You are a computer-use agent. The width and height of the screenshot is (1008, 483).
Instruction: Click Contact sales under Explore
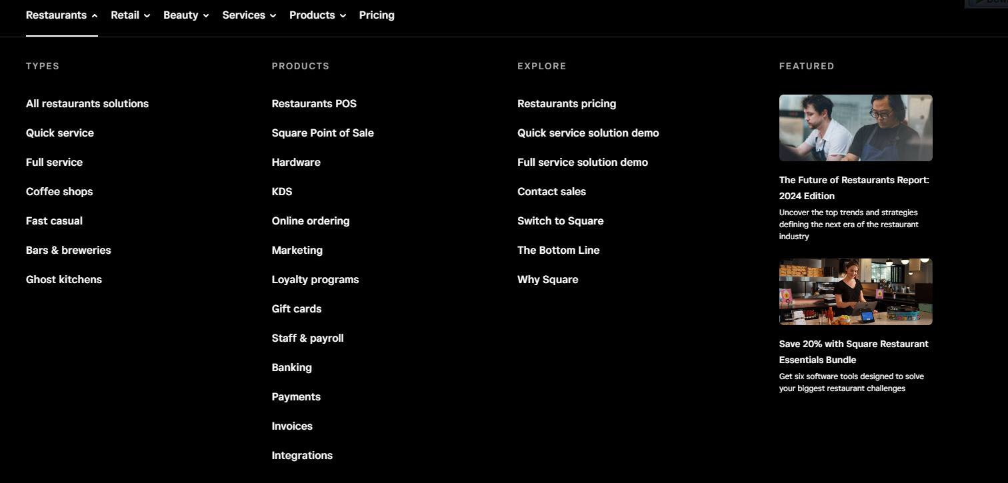551,192
